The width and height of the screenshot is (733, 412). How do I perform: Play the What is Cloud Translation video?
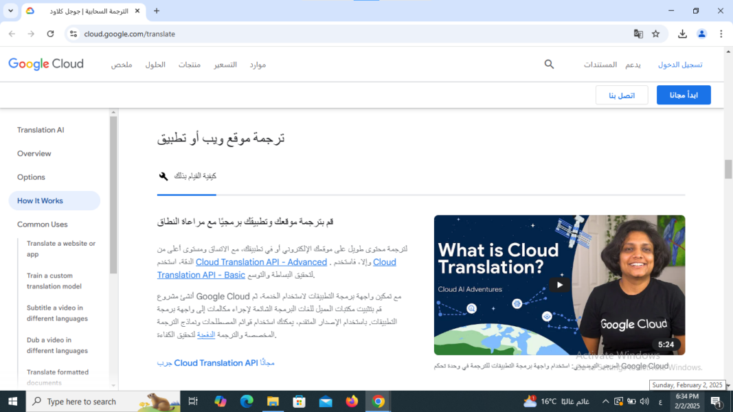click(x=559, y=285)
